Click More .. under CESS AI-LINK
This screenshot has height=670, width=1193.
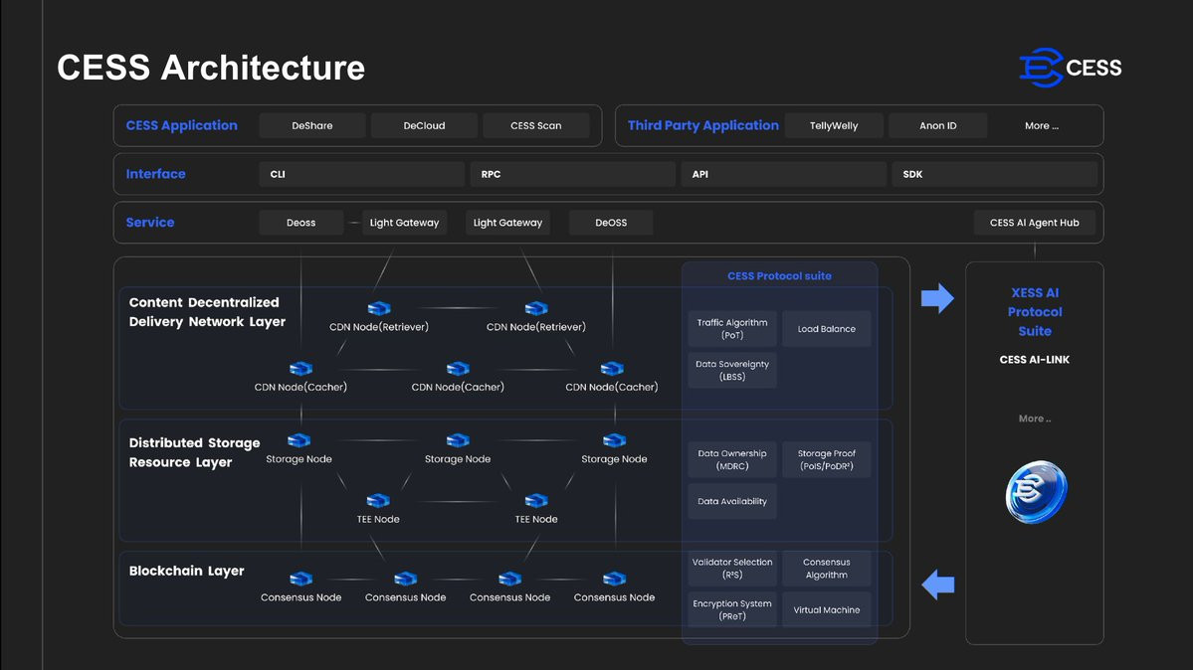point(1035,419)
